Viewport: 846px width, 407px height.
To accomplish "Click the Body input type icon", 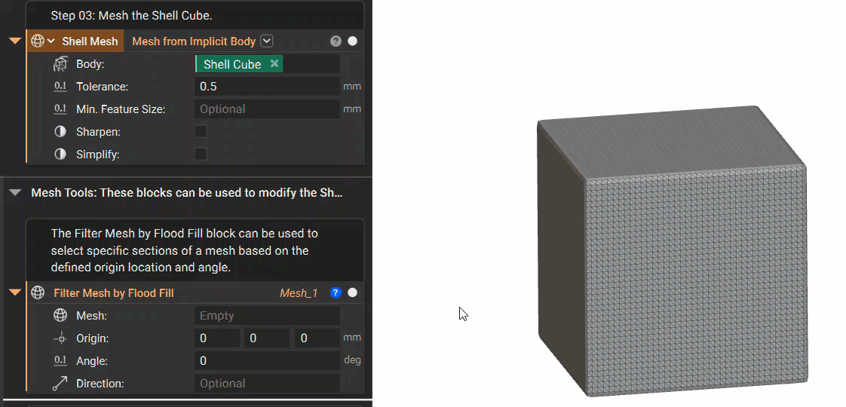I will point(60,64).
